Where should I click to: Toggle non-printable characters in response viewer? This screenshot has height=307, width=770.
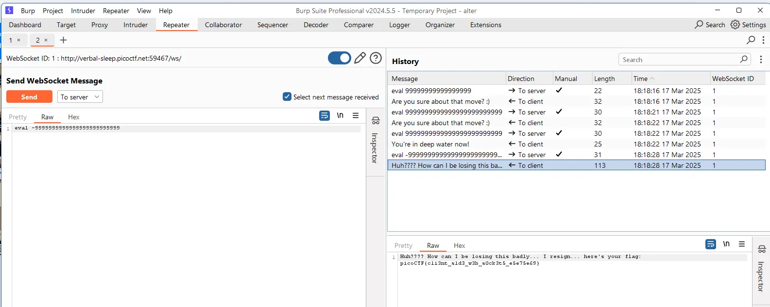pos(726,244)
